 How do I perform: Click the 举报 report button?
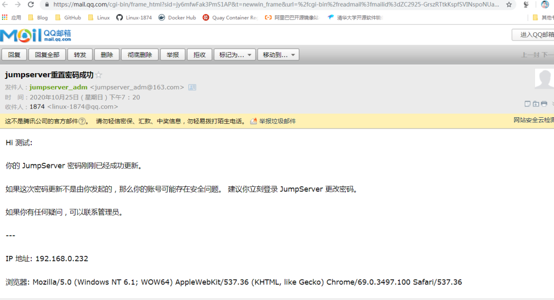coord(173,55)
